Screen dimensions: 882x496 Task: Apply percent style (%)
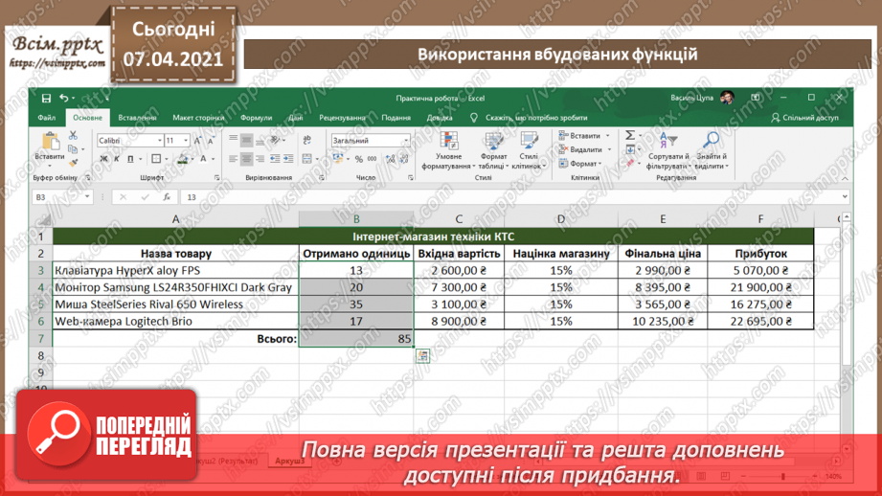[x=359, y=159]
